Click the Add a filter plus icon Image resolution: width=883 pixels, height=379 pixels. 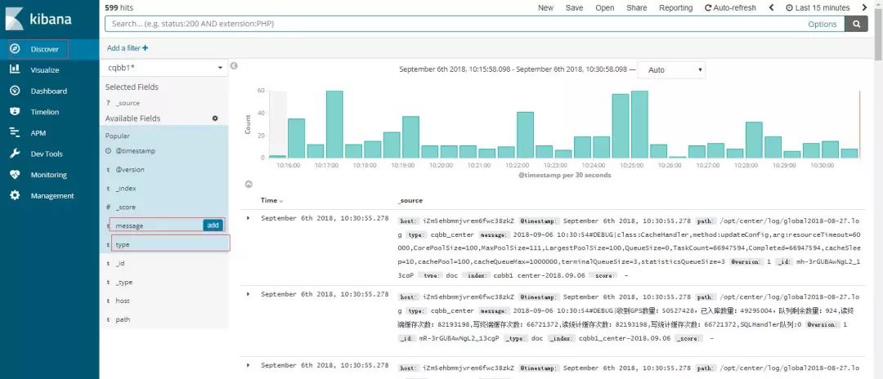coord(146,48)
